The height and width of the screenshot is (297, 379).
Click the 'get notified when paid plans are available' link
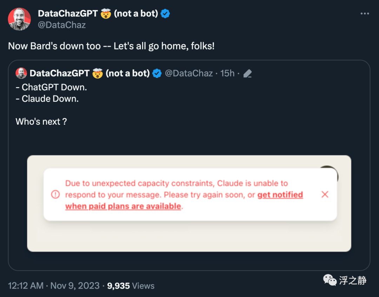[184, 200]
